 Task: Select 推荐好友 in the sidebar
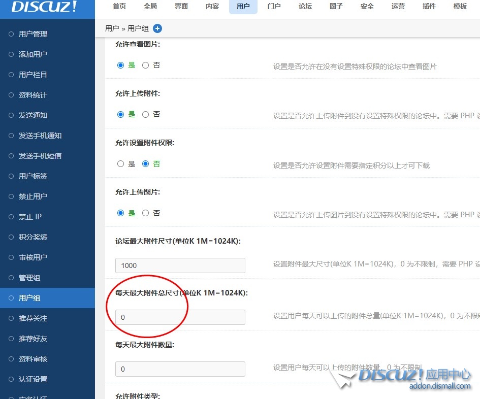coord(36,339)
